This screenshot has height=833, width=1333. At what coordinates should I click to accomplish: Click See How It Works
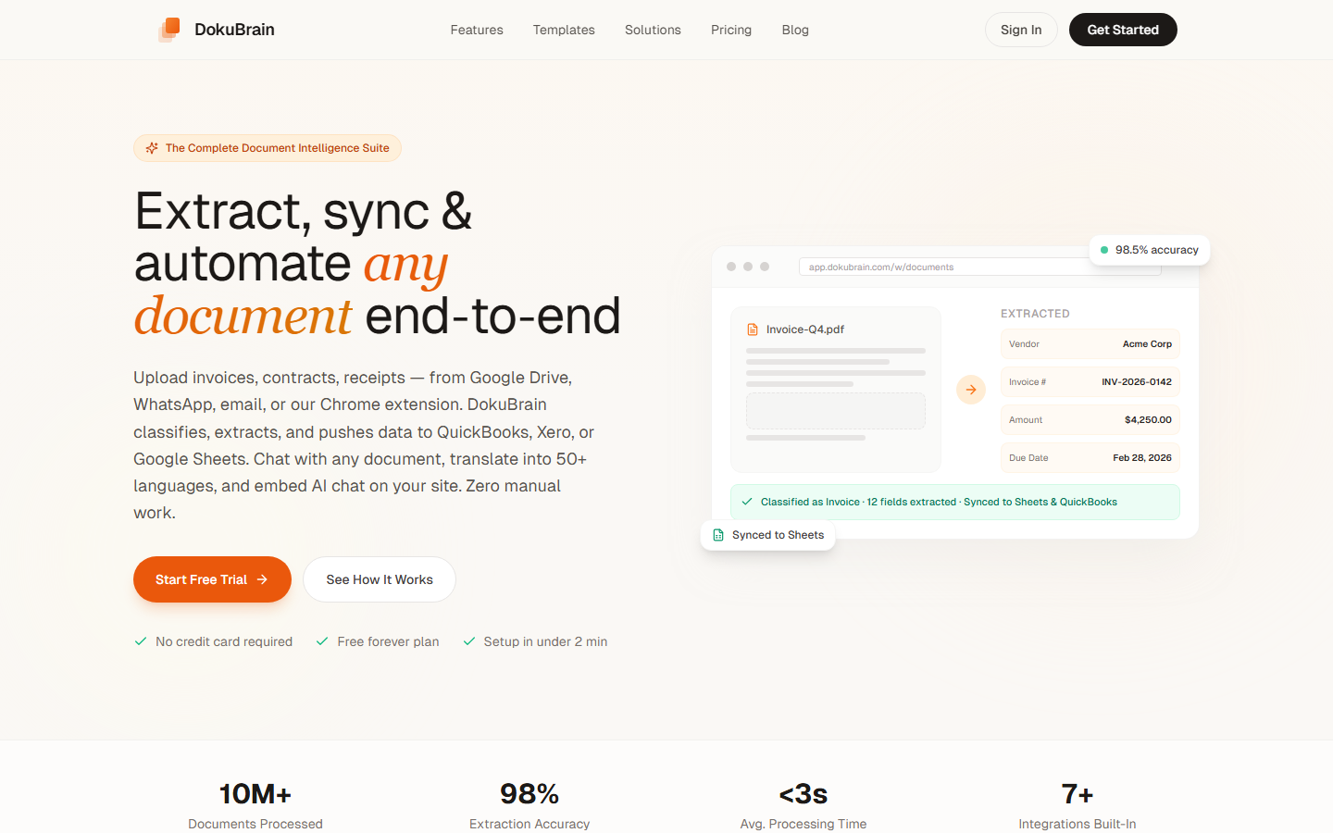tap(380, 579)
